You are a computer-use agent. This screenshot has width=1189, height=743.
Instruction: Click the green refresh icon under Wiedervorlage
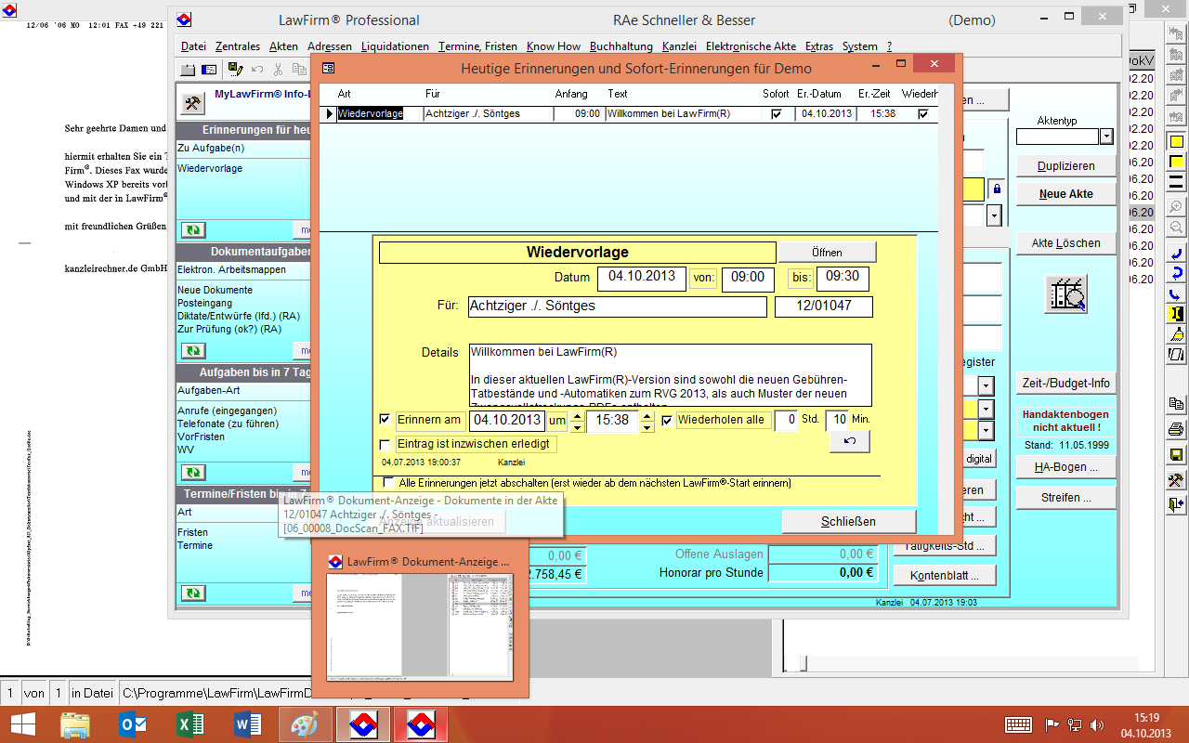193,229
